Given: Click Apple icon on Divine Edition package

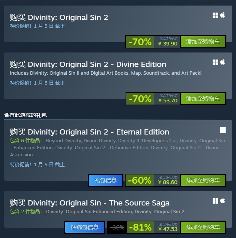Looking at the screenshot, I should point(222,62).
